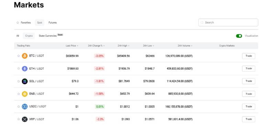The image size is (275, 125).
Task: Favorite the XRP / USDT pair star
Action: 19,119
